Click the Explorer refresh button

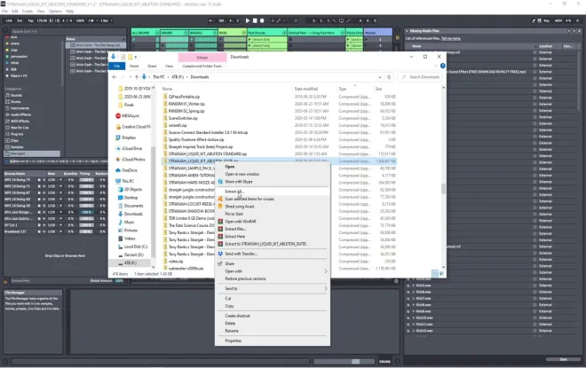tap(389, 77)
